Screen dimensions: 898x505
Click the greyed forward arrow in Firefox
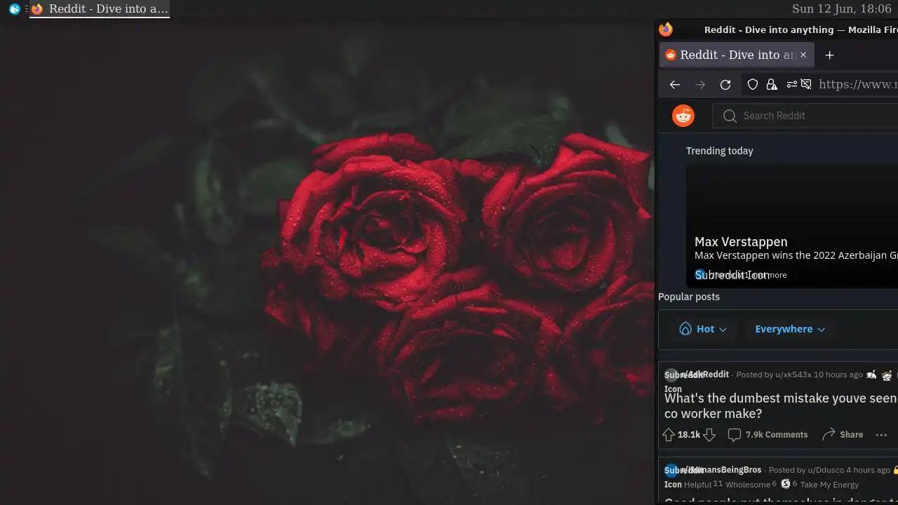tap(700, 85)
